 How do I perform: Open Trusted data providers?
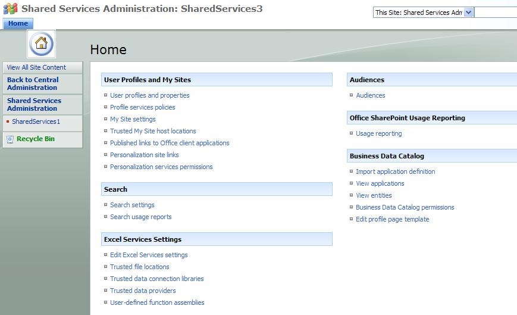click(143, 291)
